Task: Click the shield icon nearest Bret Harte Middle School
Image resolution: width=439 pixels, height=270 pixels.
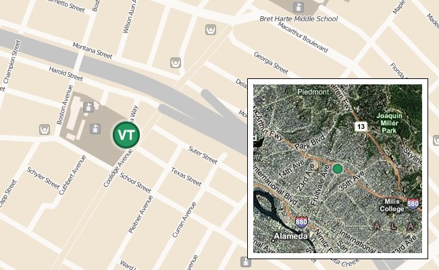Action: pos(211,30)
